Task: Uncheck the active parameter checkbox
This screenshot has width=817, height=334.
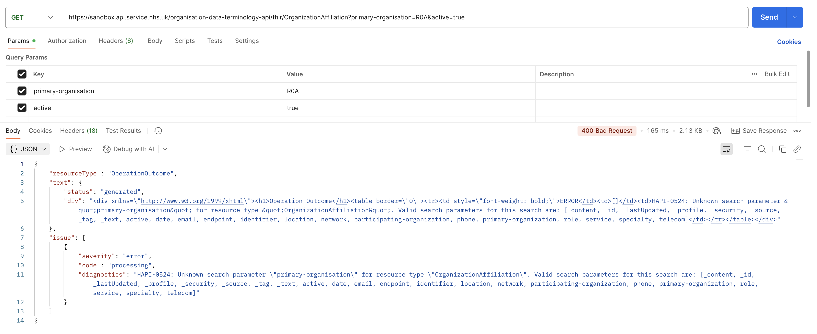Action: tap(22, 108)
